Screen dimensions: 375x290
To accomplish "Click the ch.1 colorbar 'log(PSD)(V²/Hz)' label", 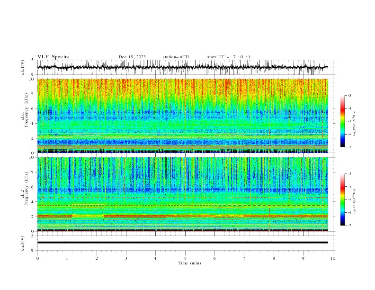I will point(354,124).
